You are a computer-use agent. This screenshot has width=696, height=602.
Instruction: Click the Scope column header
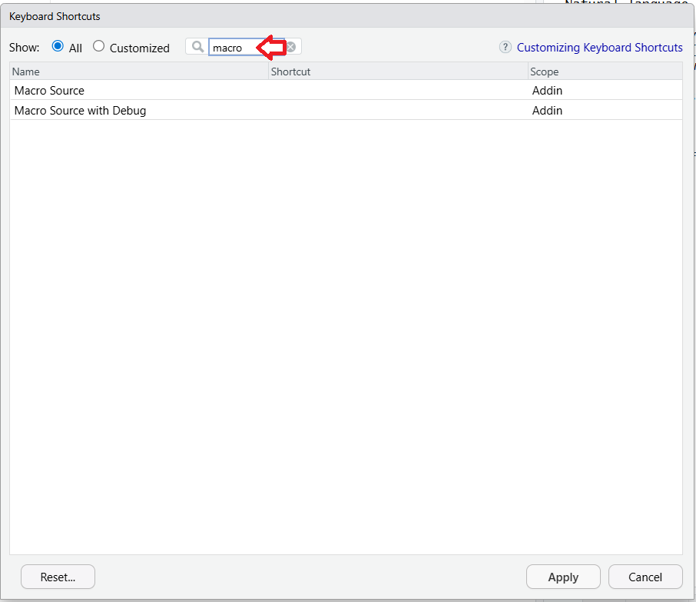[605, 72]
